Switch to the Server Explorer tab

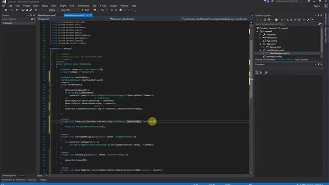(x=9, y=175)
